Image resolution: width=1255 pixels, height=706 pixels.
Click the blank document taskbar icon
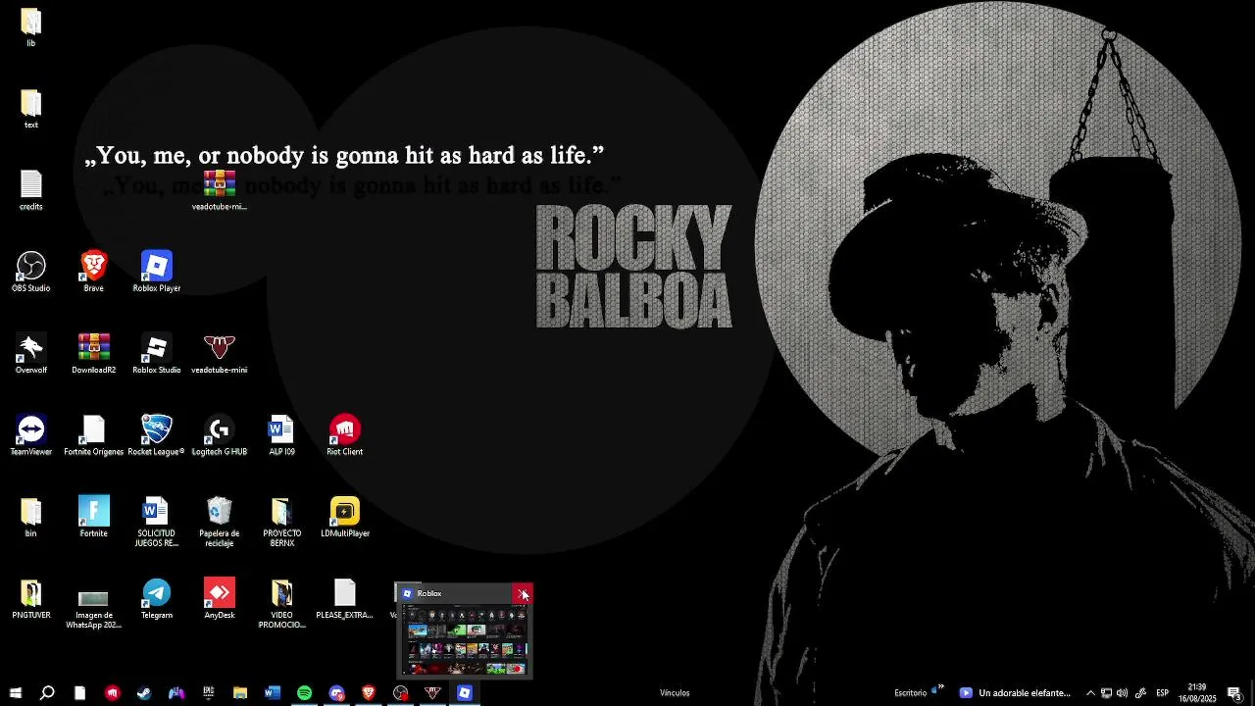click(79, 693)
